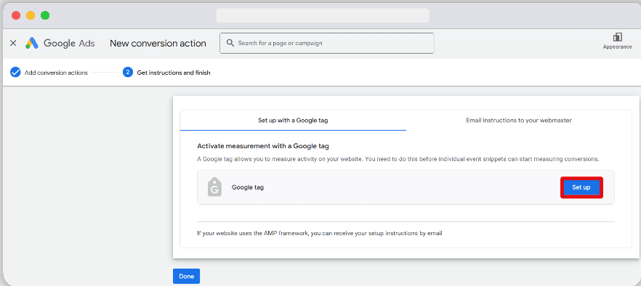
Task: Focus the Search for a page or campaign field
Action: coord(326,43)
